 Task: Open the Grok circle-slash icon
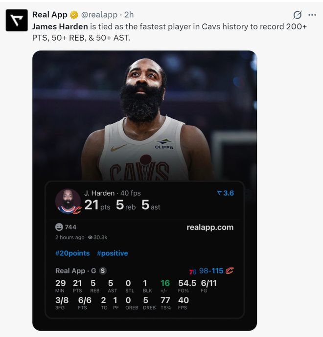pyautogui.click(x=297, y=15)
